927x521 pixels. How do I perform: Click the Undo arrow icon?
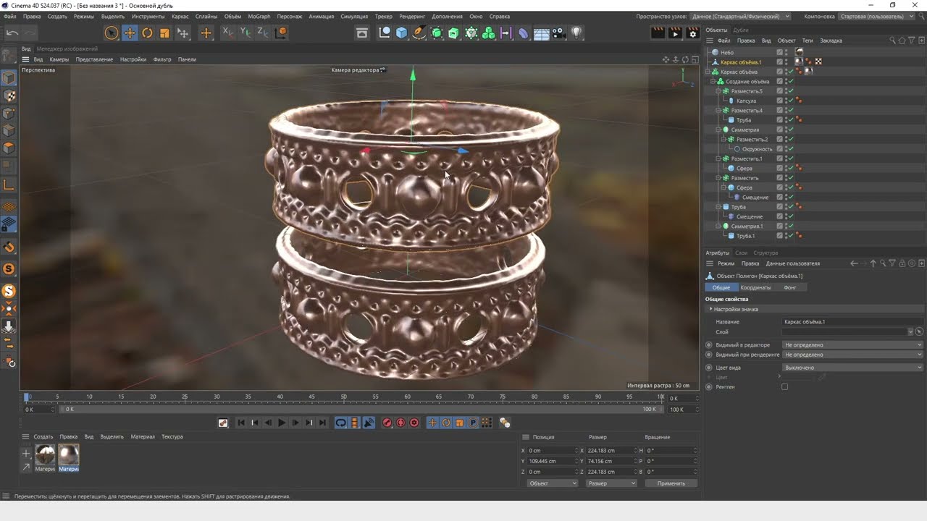12,33
